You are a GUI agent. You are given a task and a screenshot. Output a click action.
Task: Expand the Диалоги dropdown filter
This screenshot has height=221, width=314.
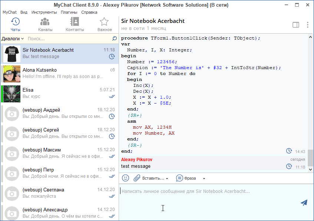click(x=13, y=38)
